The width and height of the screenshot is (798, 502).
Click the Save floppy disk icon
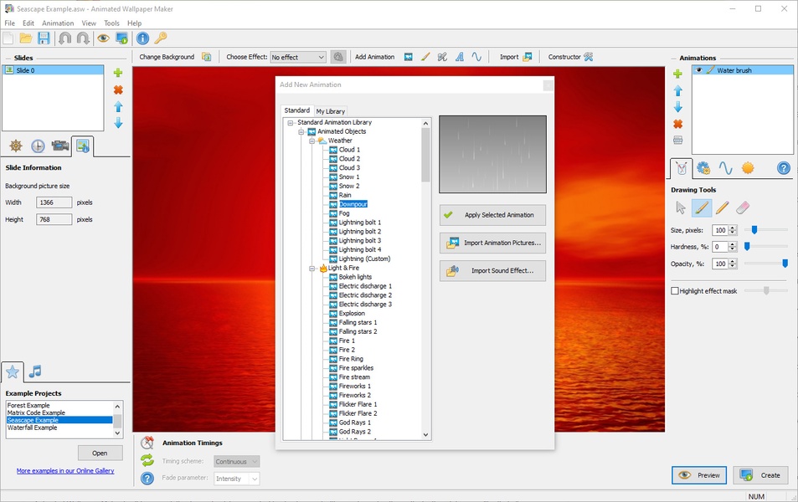coord(44,38)
